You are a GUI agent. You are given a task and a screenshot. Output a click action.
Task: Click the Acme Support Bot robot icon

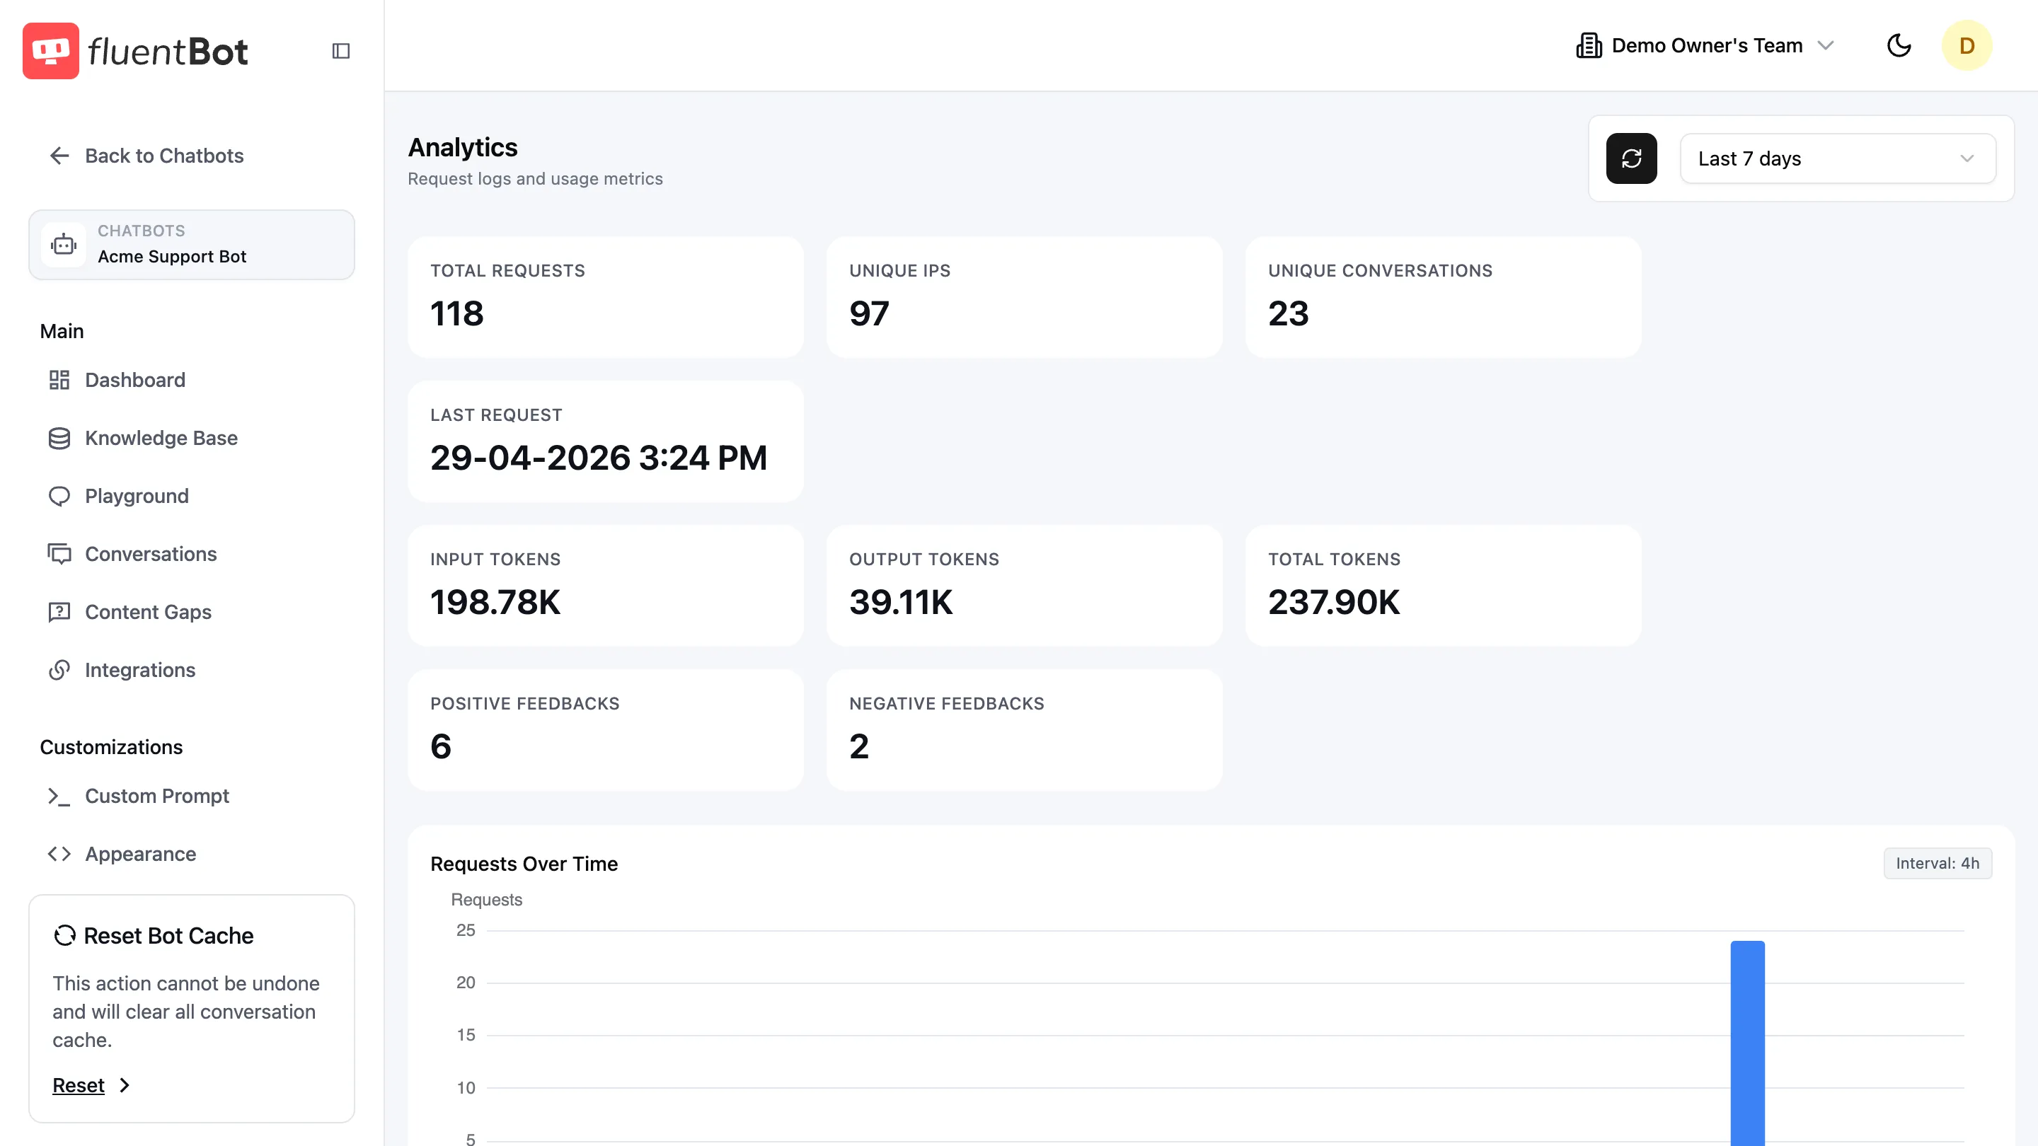(63, 244)
